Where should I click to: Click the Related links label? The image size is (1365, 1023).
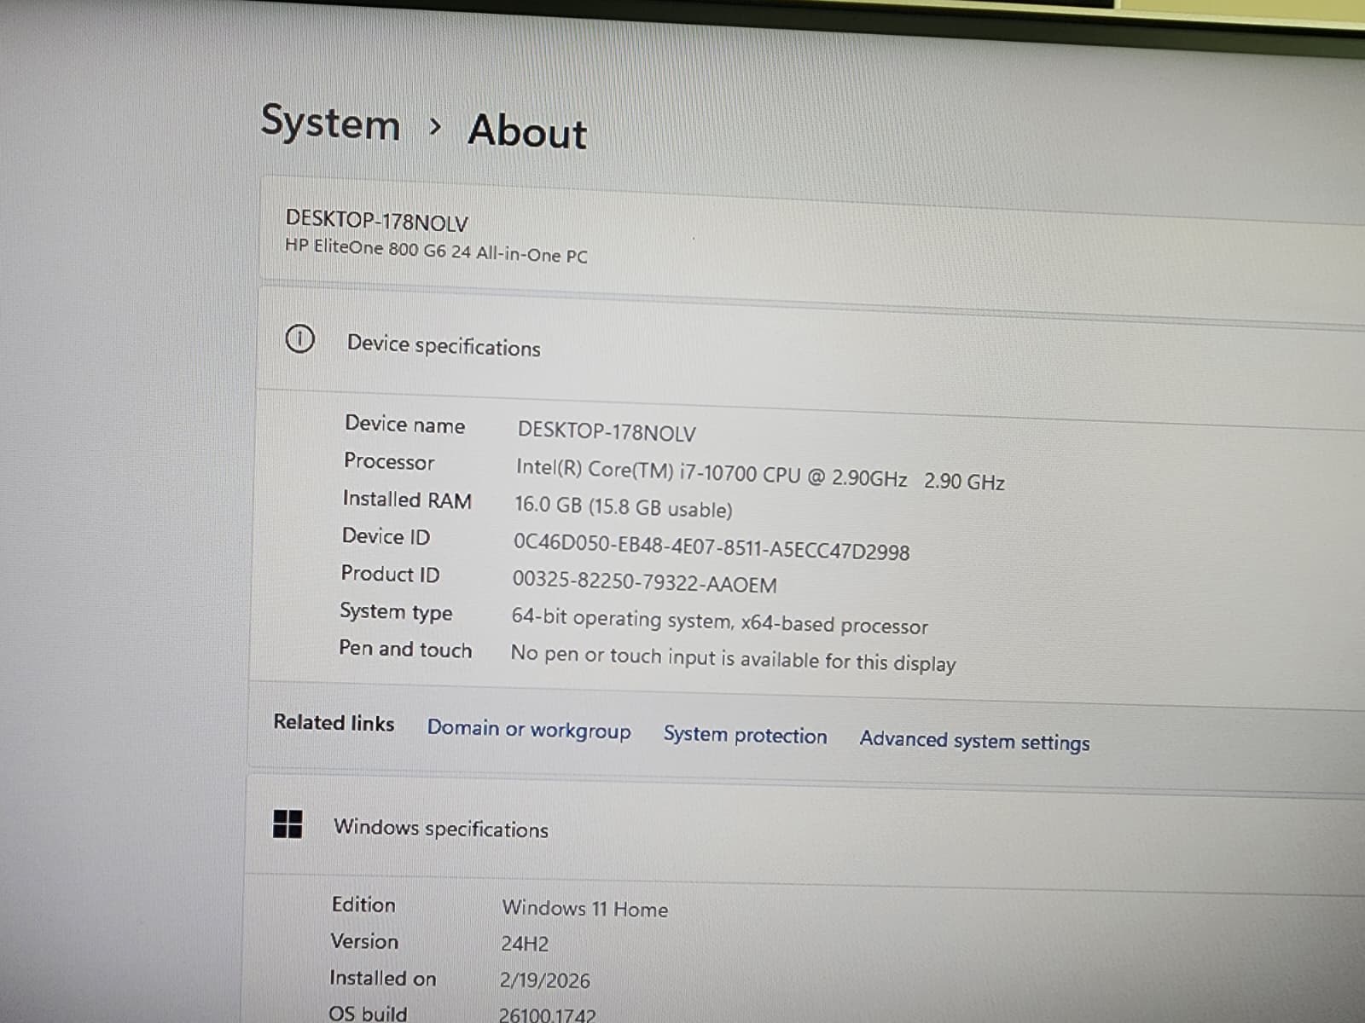click(x=334, y=723)
